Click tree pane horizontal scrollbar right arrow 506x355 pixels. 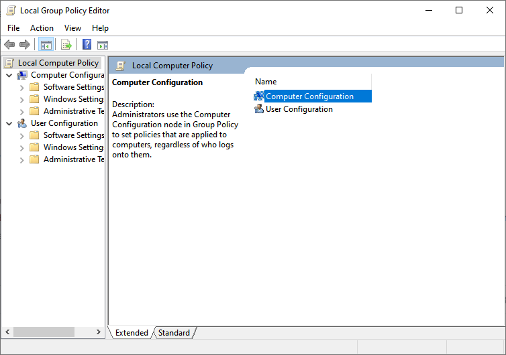pyautogui.click(x=99, y=332)
